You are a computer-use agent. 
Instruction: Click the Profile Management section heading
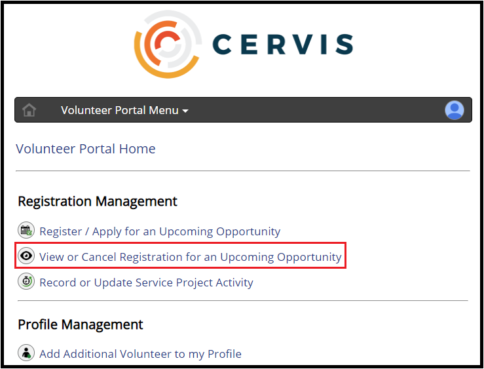pos(81,324)
